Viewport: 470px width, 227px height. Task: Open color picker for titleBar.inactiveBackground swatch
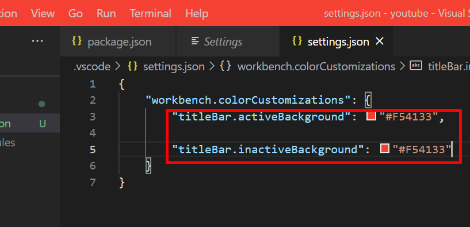pos(385,148)
